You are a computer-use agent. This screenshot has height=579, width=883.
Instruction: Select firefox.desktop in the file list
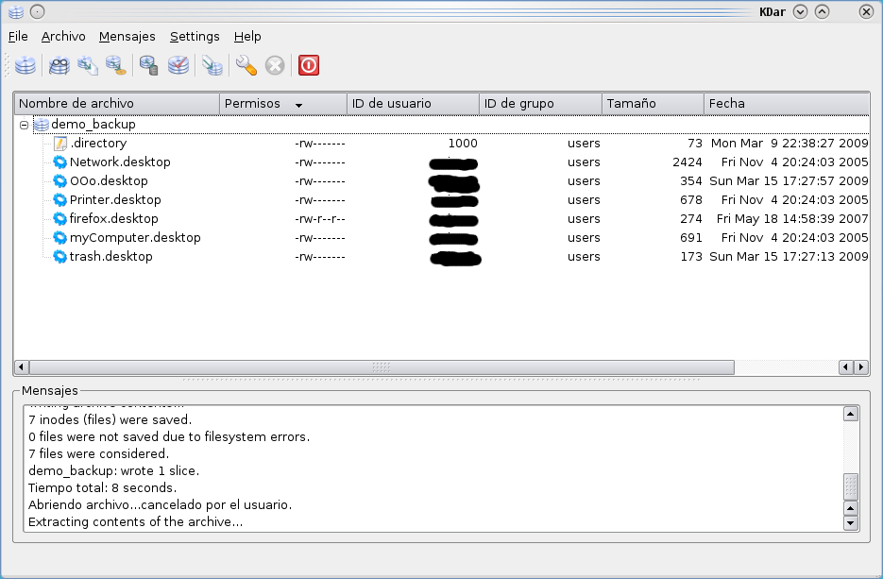tap(113, 218)
